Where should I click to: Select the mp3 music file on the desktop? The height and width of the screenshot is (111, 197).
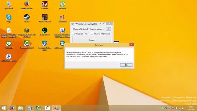coord(9,33)
